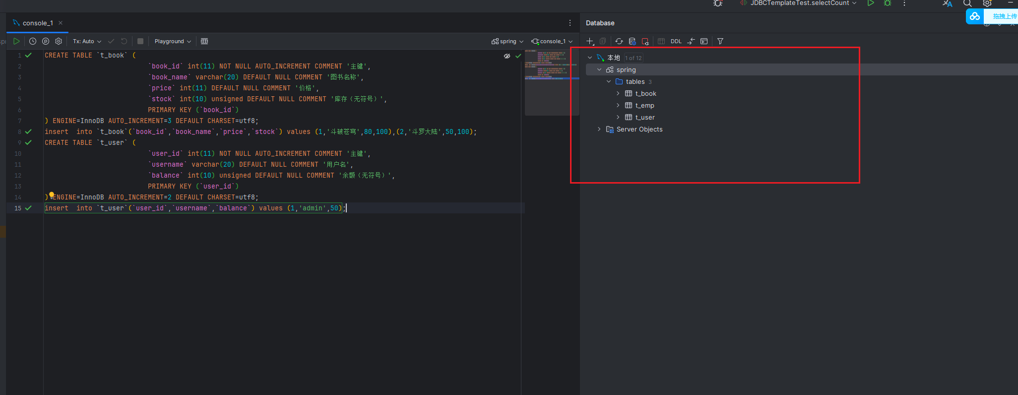Collapse the spring schema node

click(x=599, y=69)
